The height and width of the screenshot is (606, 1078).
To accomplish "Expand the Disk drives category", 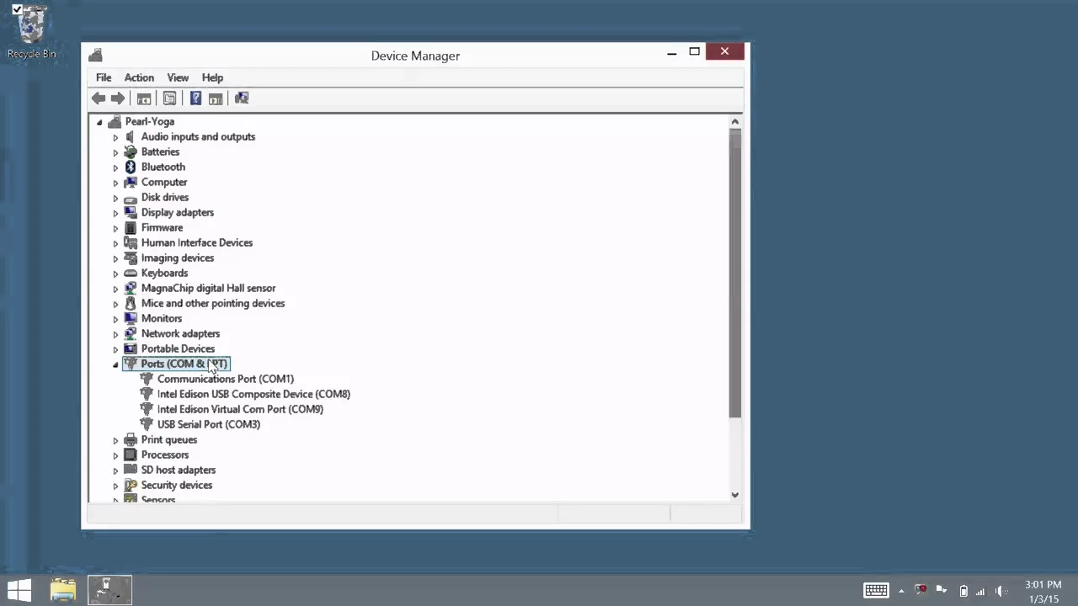I will (x=115, y=198).
